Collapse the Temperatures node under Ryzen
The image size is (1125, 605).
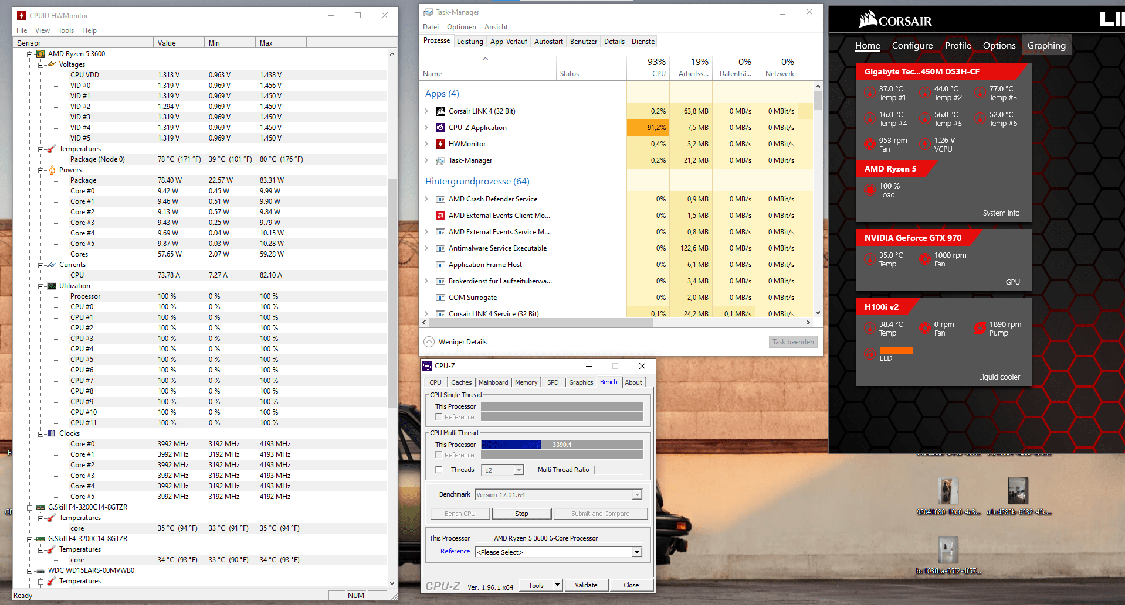pyautogui.click(x=40, y=149)
